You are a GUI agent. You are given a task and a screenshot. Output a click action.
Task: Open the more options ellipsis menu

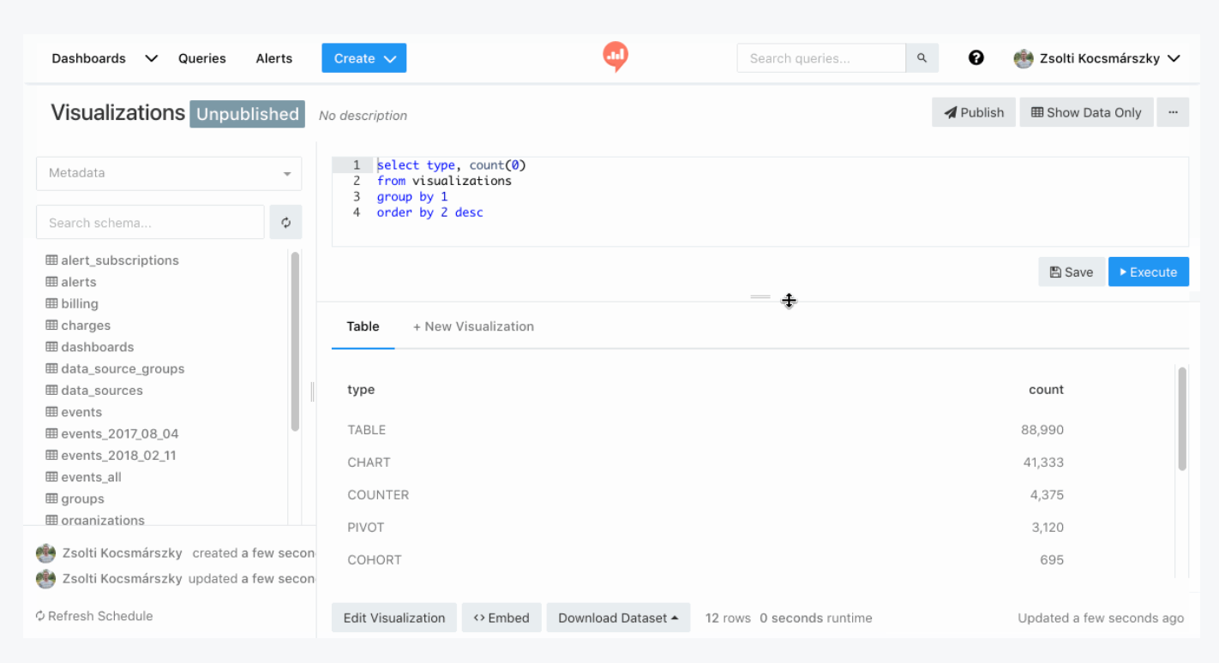point(1173,112)
